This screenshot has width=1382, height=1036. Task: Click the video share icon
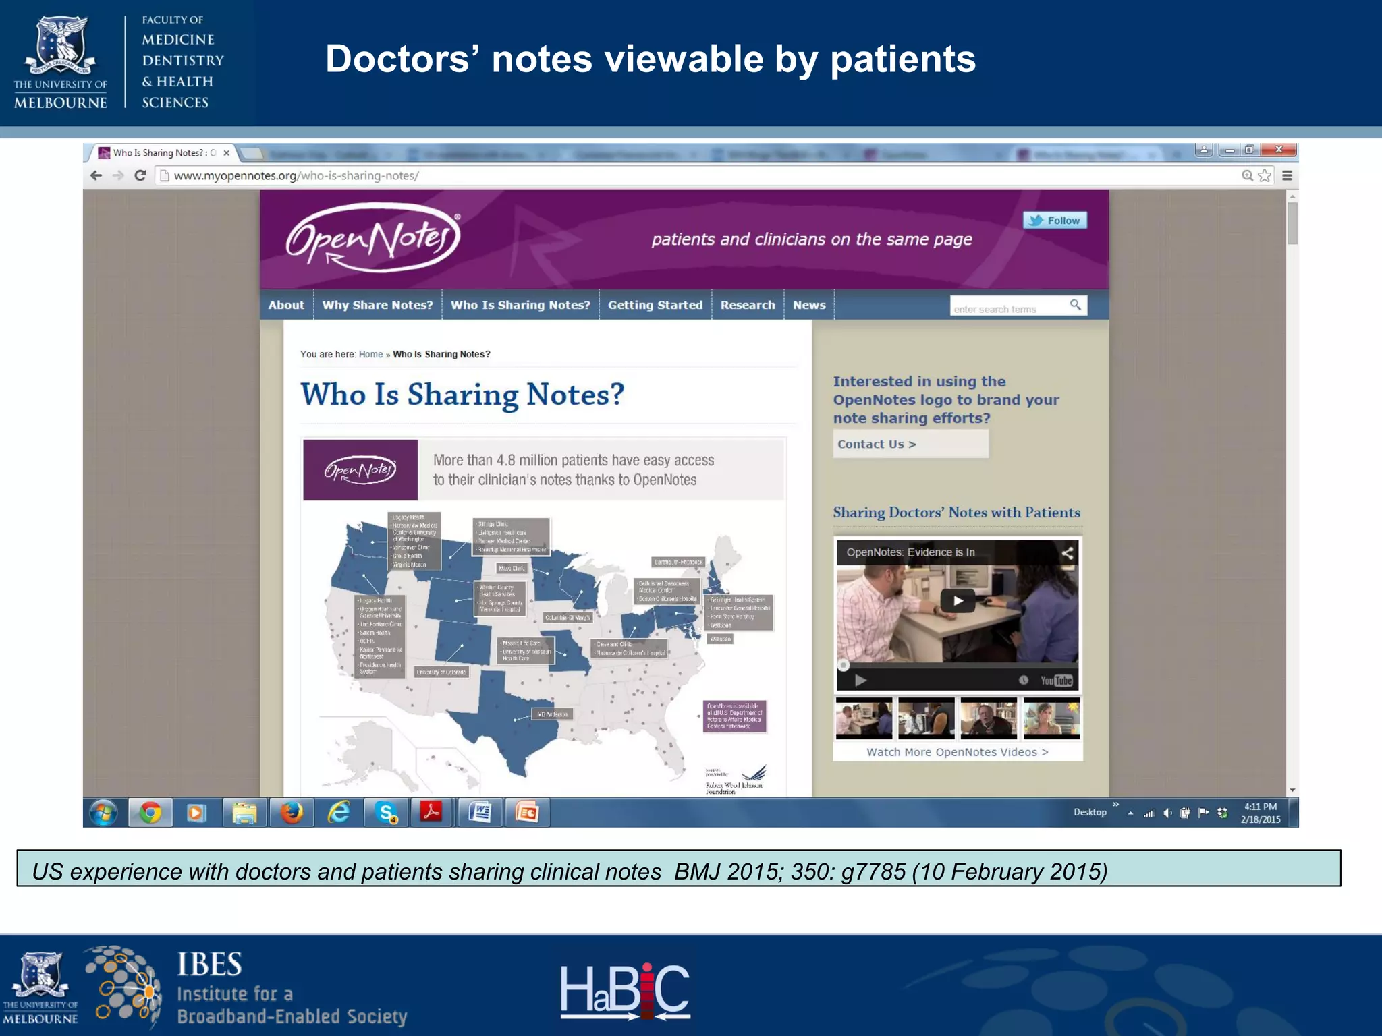(x=1067, y=553)
